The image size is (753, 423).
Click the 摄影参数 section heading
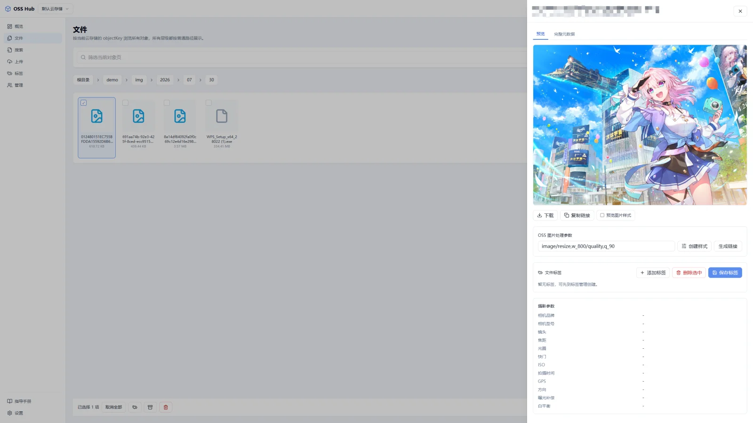point(546,306)
